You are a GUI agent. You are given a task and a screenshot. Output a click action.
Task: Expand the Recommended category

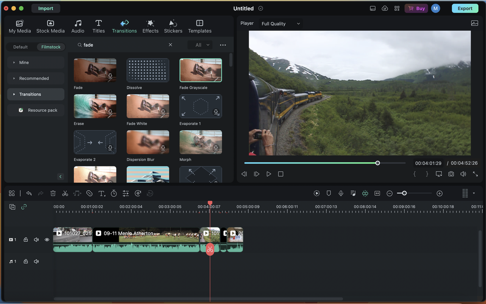[36, 79]
